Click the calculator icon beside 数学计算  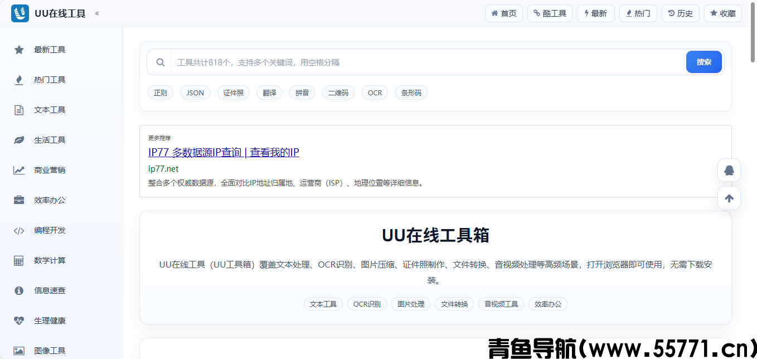point(19,260)
